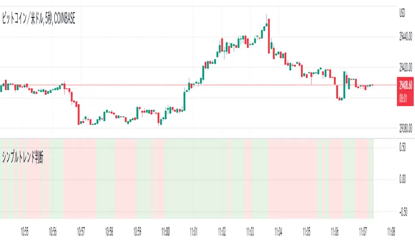This screenshot has height=245, width=415.
Task: Click the highest candle wick at the price peak
Action: click(x=267, y=17)
